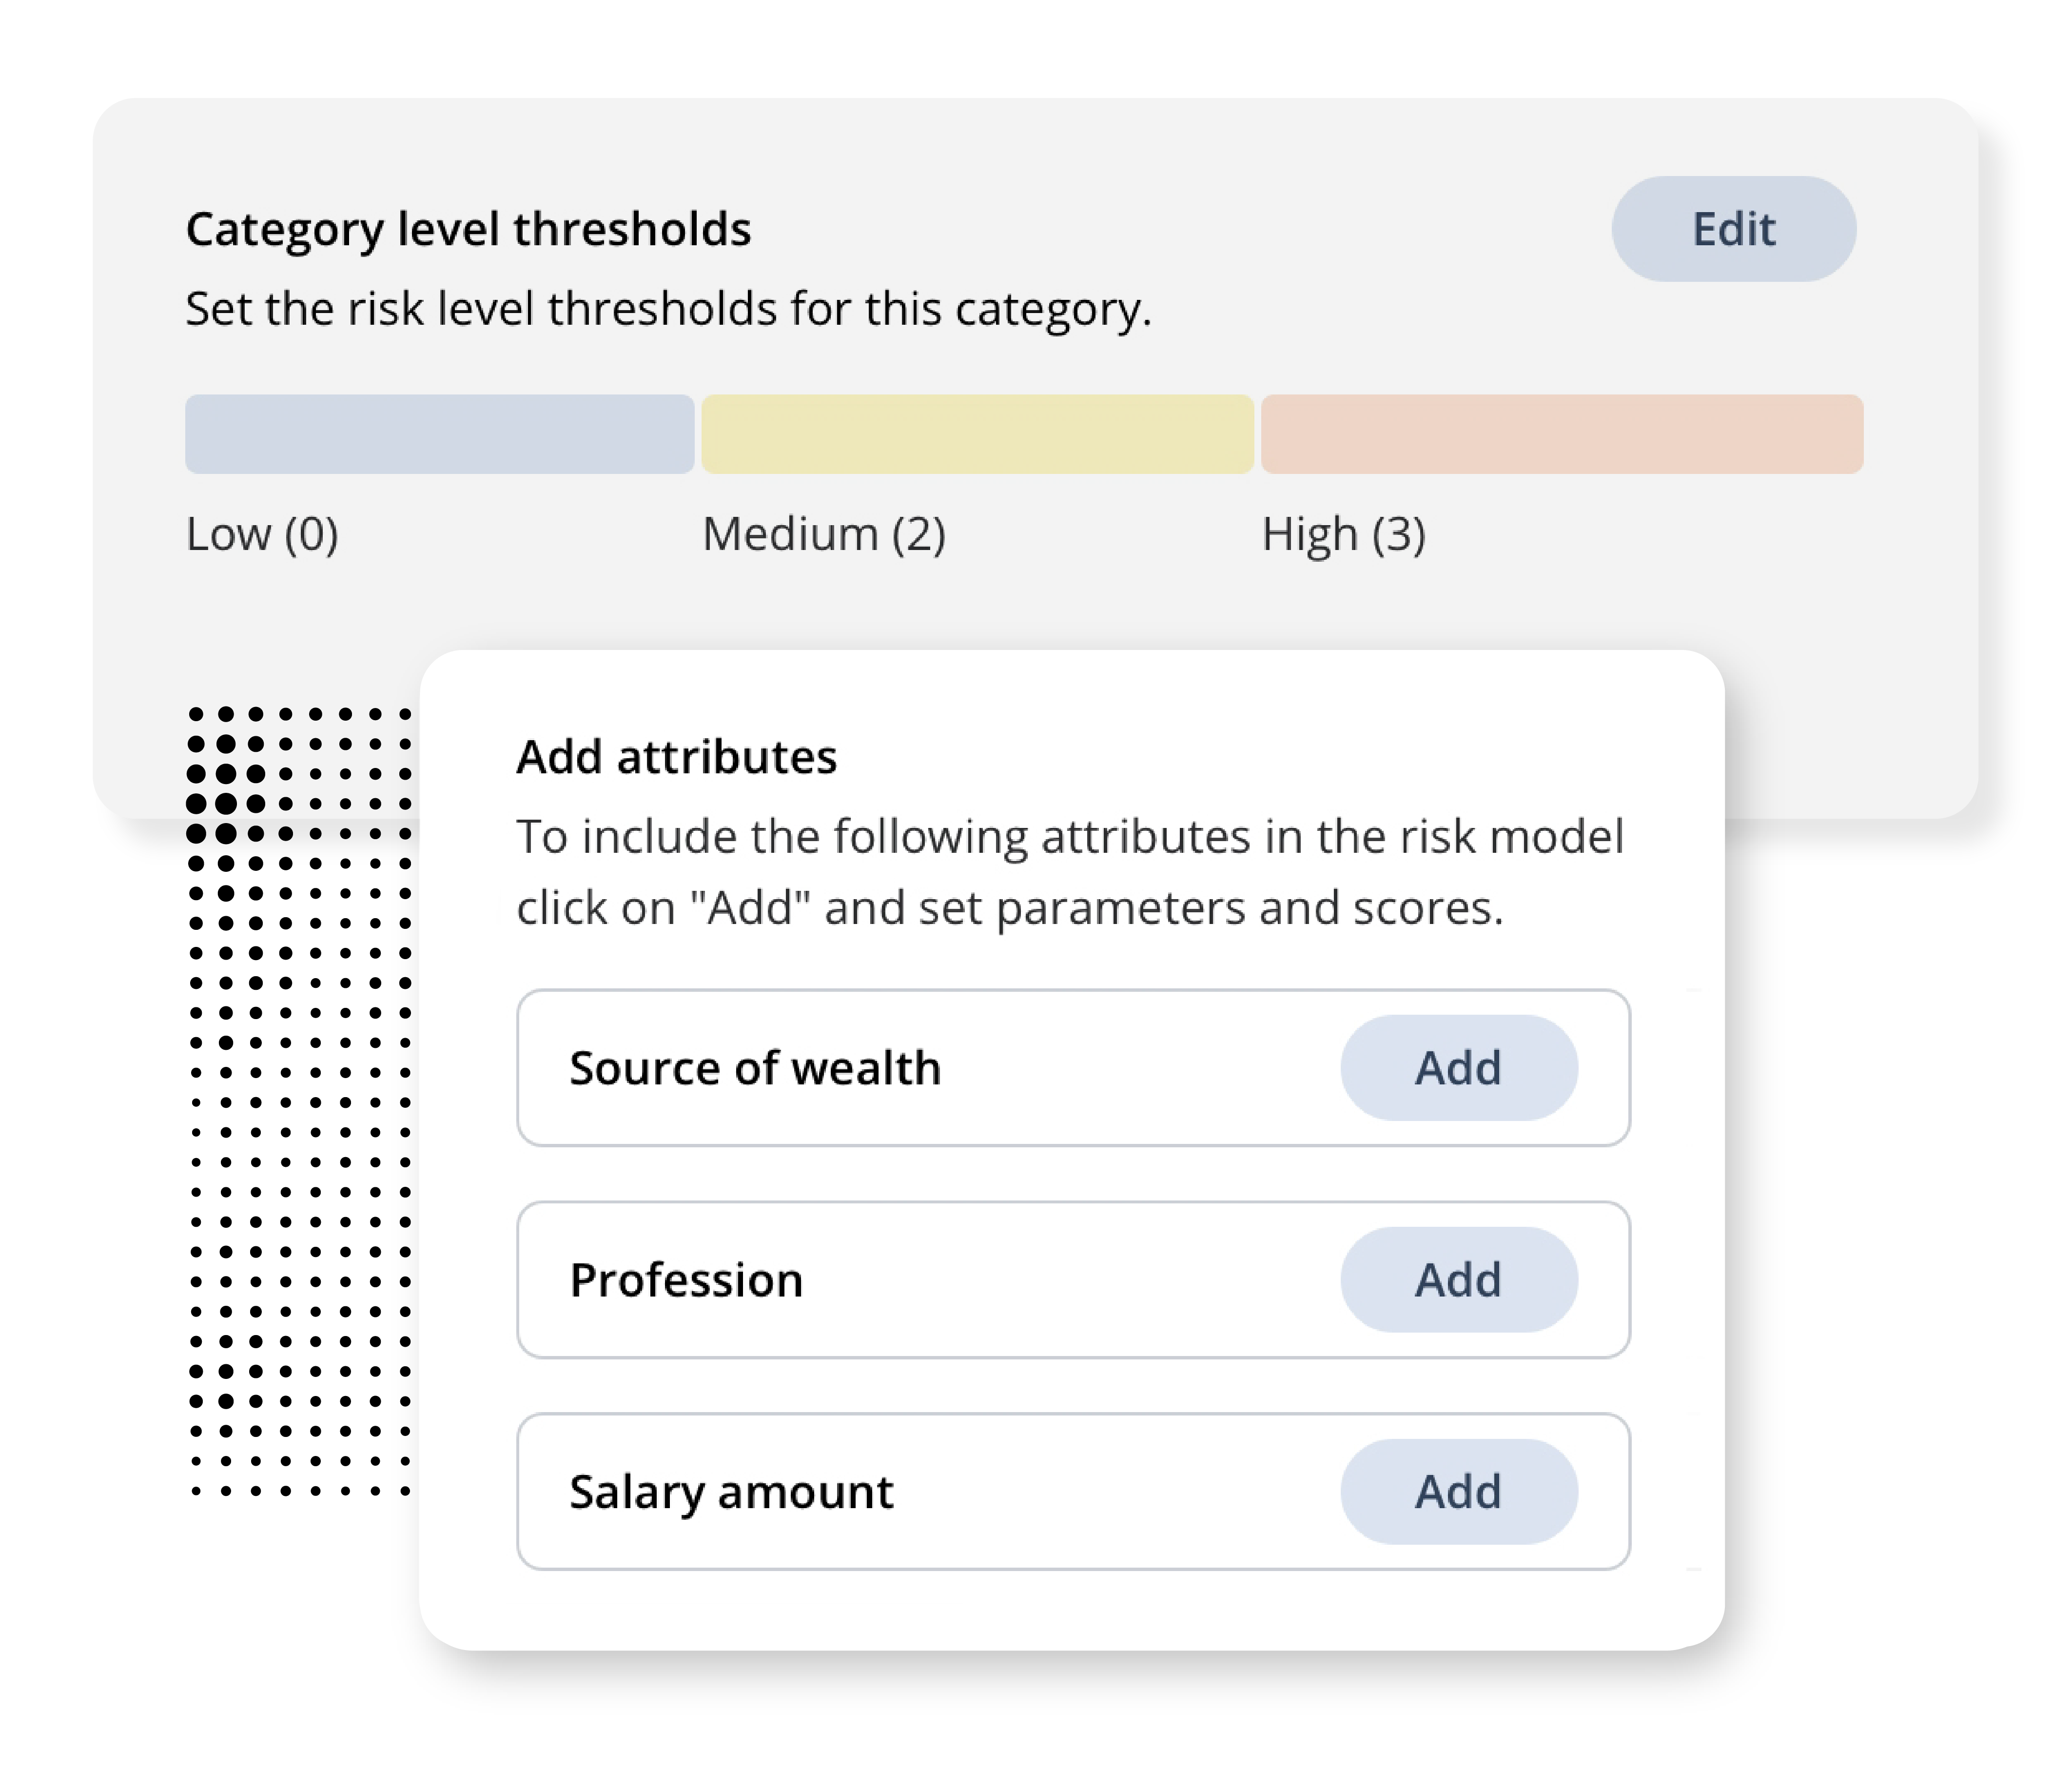Click the Source of wealth row text

point(755,1068)
